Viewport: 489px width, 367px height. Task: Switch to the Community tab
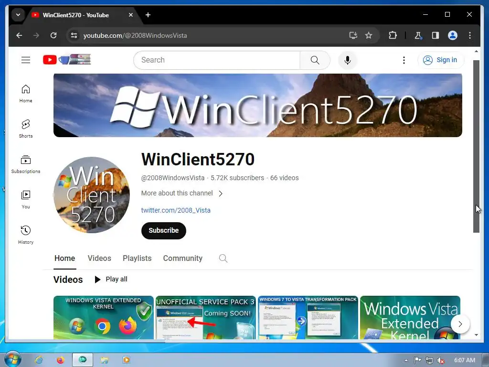[x=183, y=259]
